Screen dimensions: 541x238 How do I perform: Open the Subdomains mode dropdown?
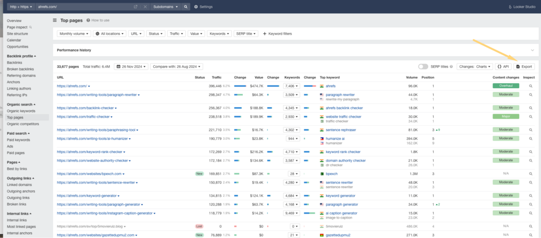point(165,7)
